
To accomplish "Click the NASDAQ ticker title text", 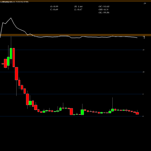I will coord(22,2).
